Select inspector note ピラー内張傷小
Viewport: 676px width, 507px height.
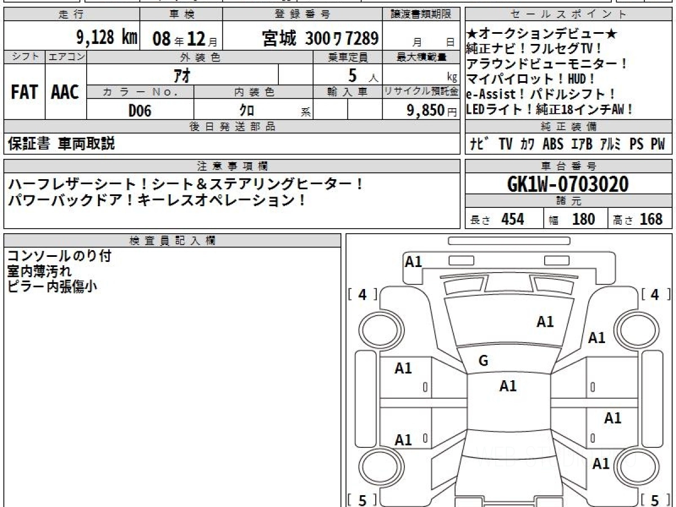coord(52,286)
